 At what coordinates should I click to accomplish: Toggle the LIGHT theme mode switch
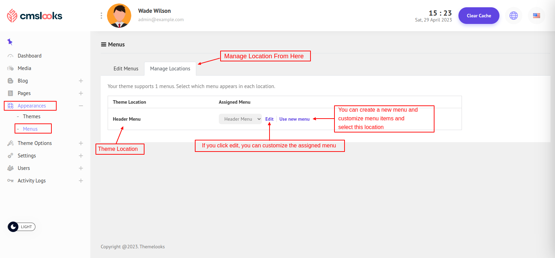(22, 227)
